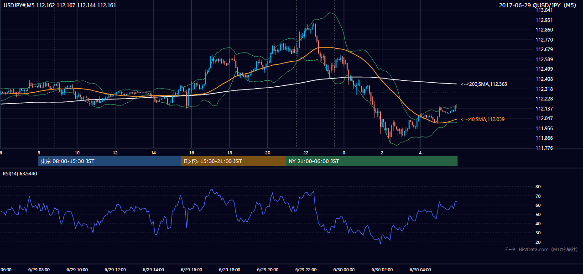Click price axis value 111.866

(545, 138)
